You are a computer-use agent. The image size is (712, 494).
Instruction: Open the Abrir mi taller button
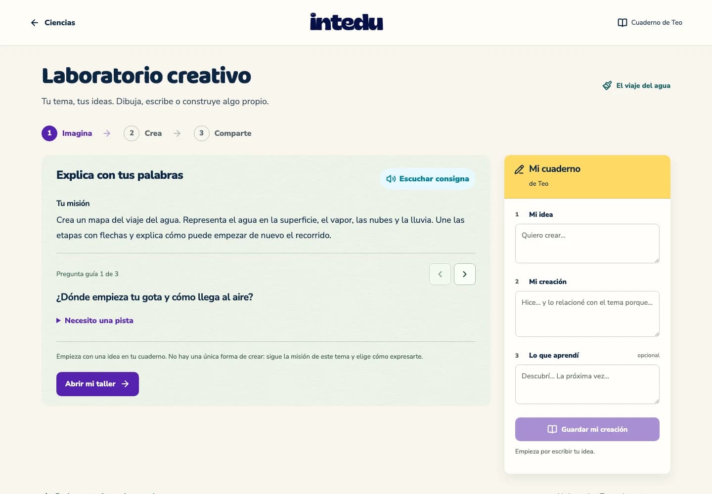[97, 384]
